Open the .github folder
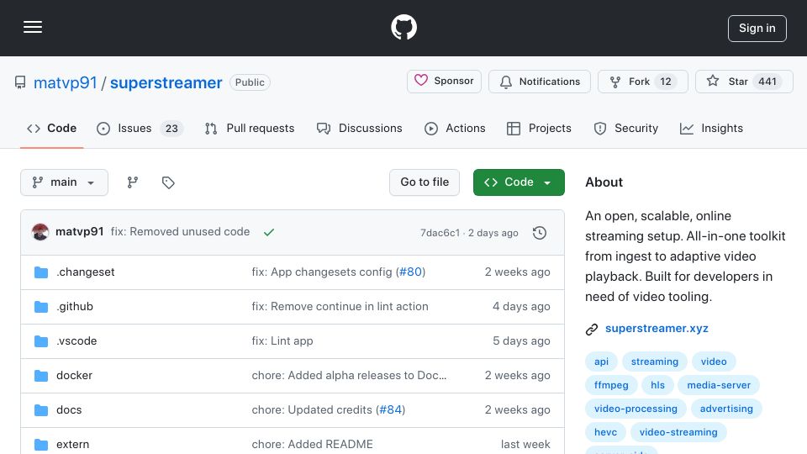The height and width of the screenshot is (454, 807). pos(75,306)
